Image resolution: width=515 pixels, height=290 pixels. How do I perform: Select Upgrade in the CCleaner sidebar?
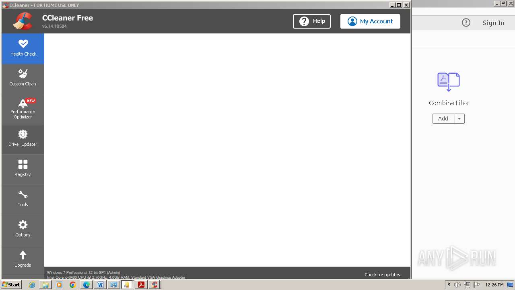coord(23,260)
